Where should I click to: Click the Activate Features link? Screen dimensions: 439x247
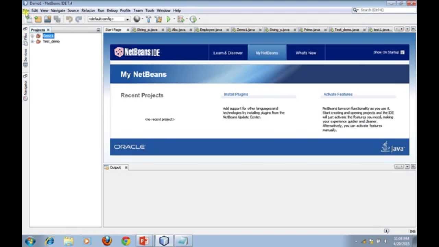click(338, 94)
